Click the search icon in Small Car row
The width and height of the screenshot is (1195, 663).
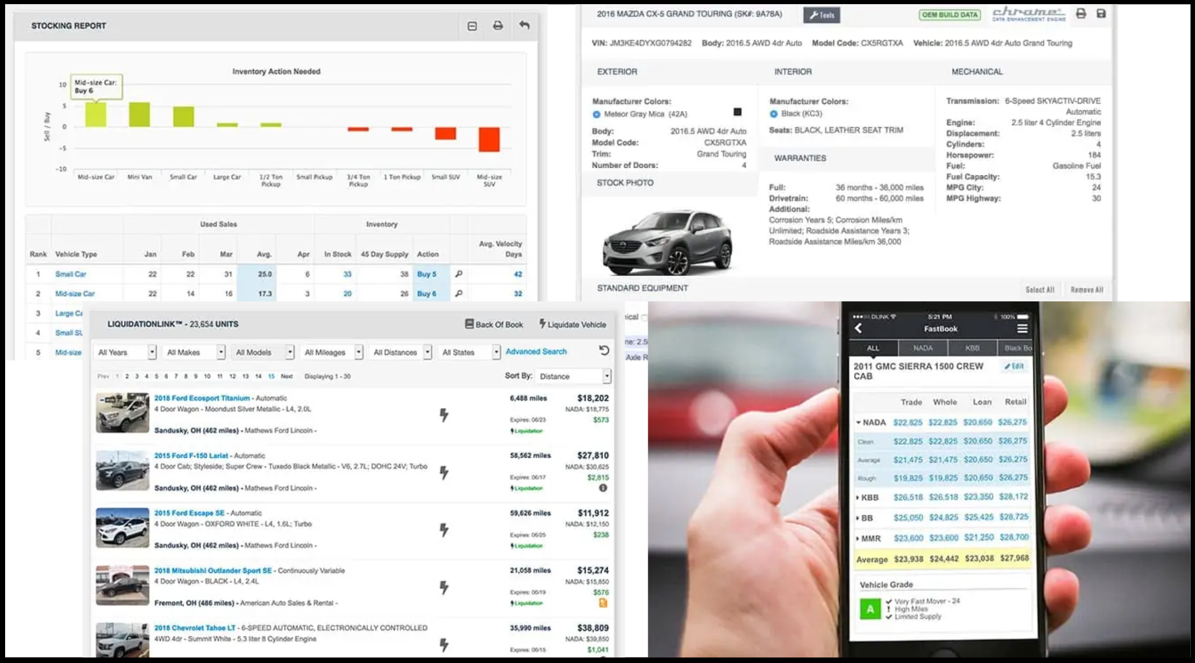[x=459, y=274]
